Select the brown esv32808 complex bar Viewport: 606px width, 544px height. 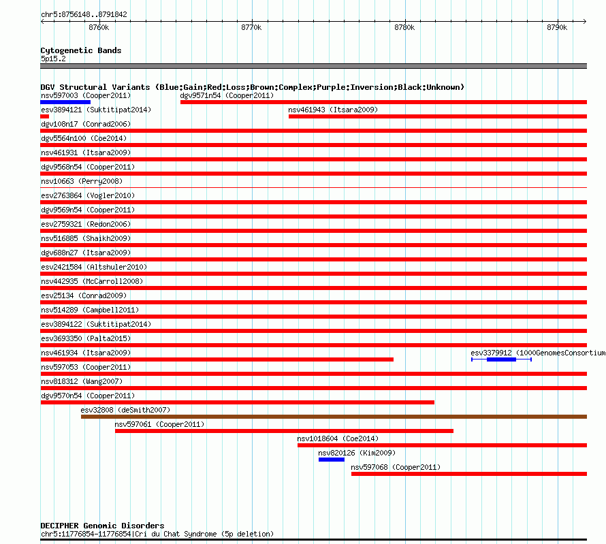[334, 417]
